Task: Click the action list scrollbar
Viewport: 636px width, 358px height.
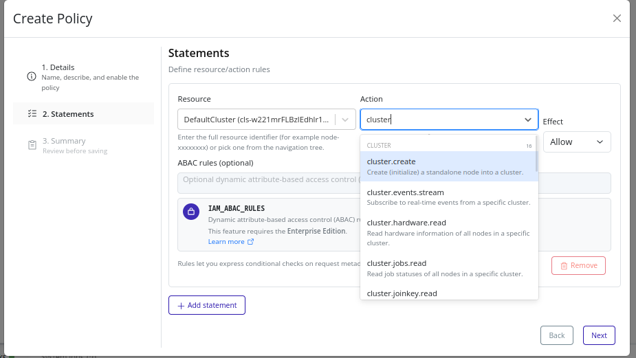Action: 536,154
